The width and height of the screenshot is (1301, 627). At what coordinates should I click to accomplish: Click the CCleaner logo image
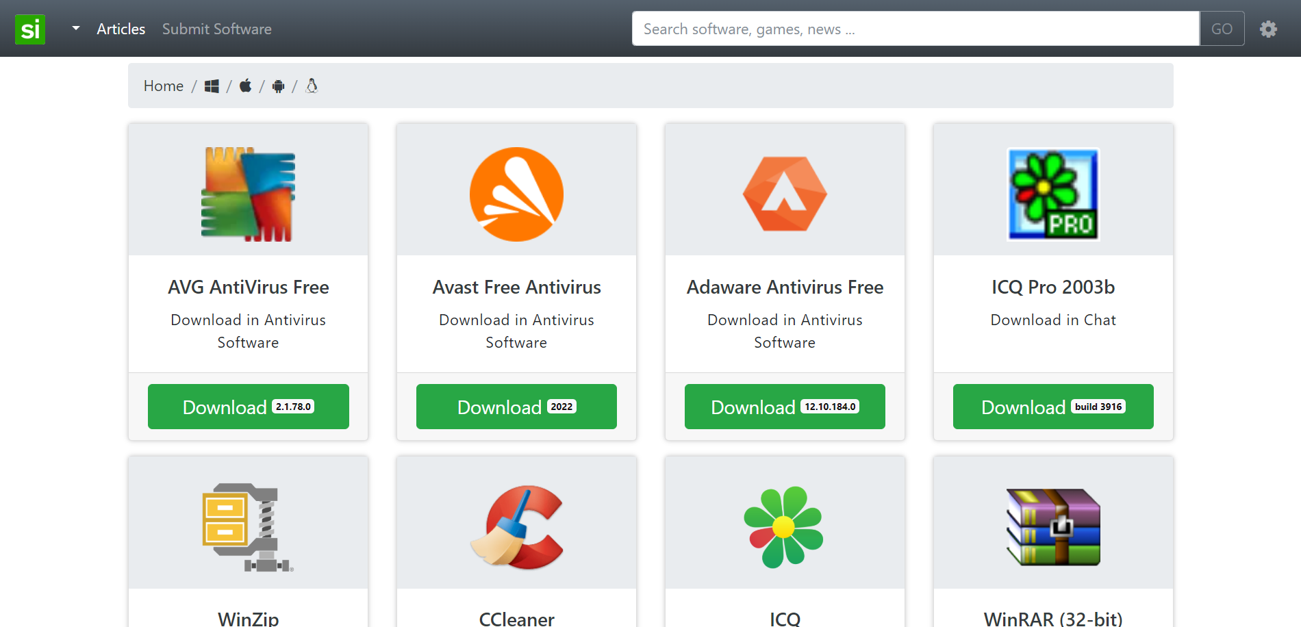point(516,527)
